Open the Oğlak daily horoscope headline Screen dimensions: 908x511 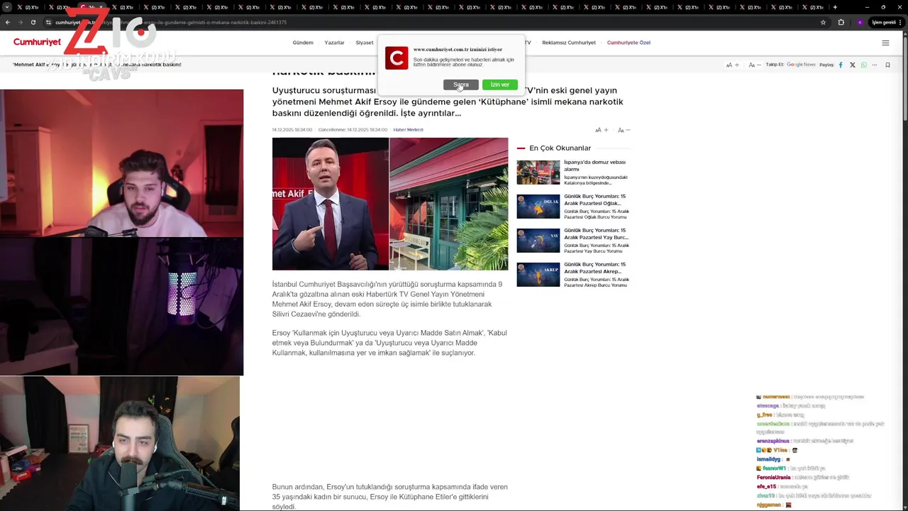tap(594, 199)
